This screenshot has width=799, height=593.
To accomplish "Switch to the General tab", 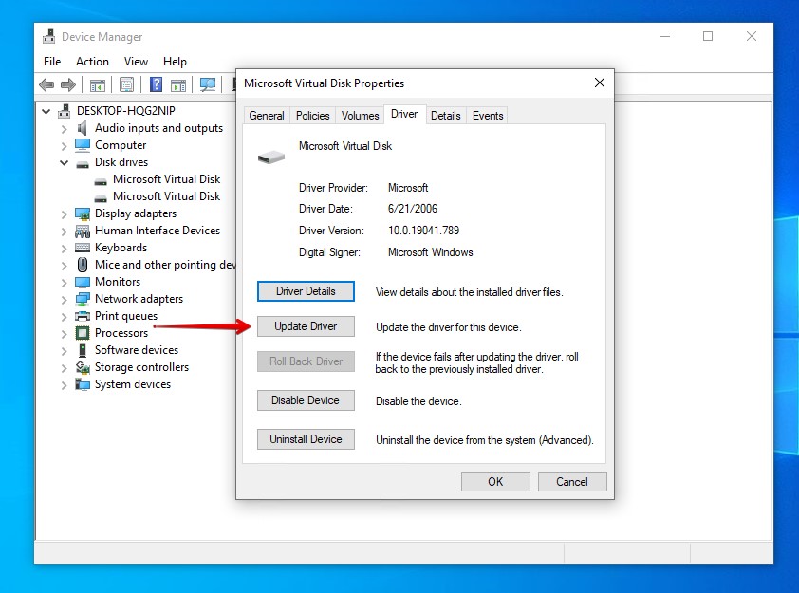I will click(x=267, y=116).
